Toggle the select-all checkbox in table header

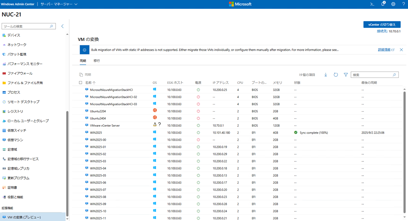[x=80, y=83]
